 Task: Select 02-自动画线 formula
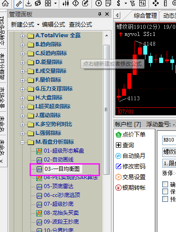click(58, 160)
